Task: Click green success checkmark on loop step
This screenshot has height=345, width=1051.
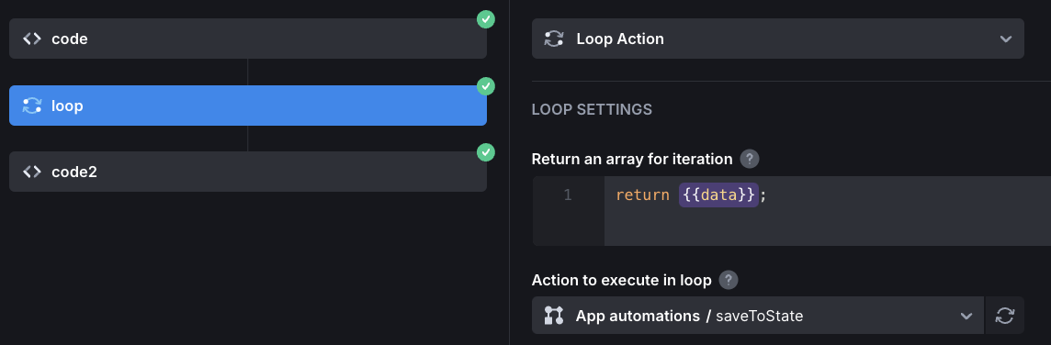Action: [486, 85]
